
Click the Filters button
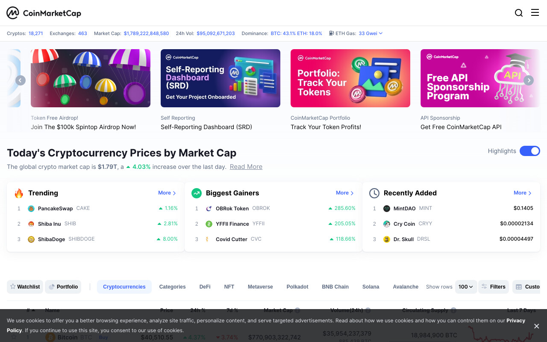pyautogui.click(x=494, y=287)
